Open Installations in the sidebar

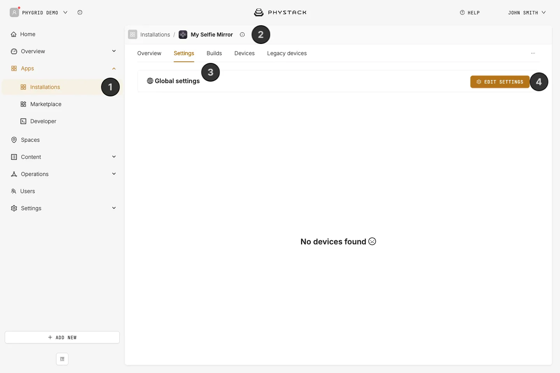pos(62,87)
